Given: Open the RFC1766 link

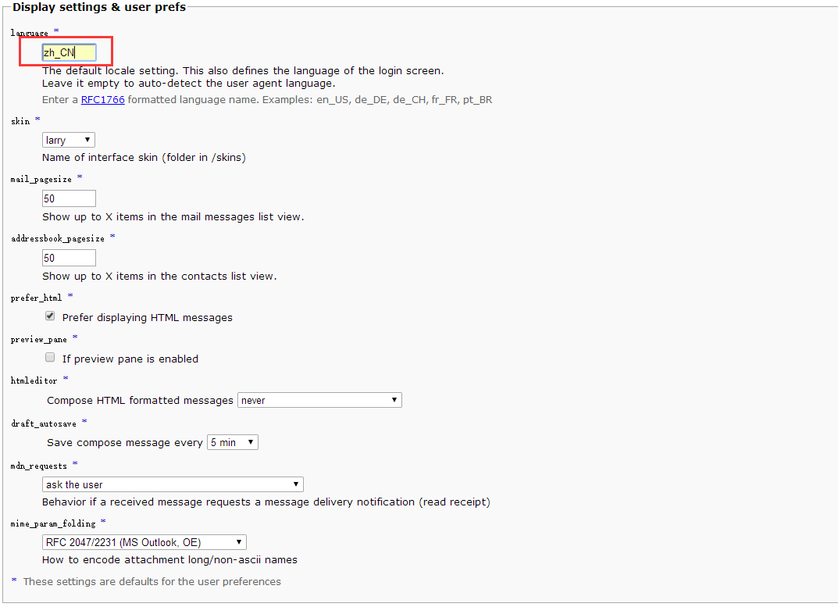Looking at the screenshot, I should [102, 100].
